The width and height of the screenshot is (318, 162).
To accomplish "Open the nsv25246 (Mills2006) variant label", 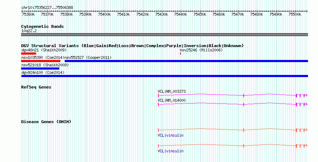I will click(x=201, y=50).
